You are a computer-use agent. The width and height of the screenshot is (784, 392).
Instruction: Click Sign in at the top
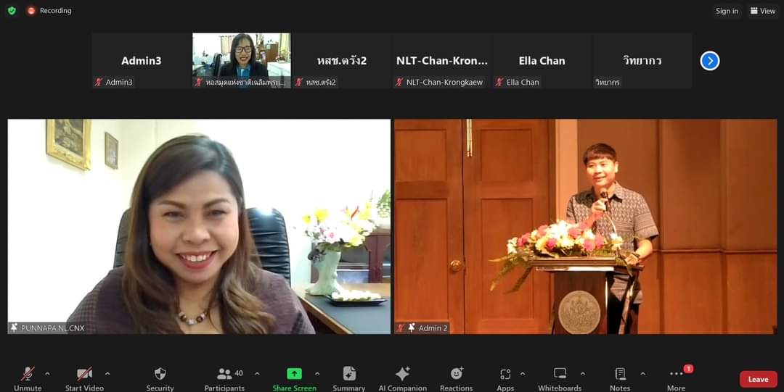(727, 11)
